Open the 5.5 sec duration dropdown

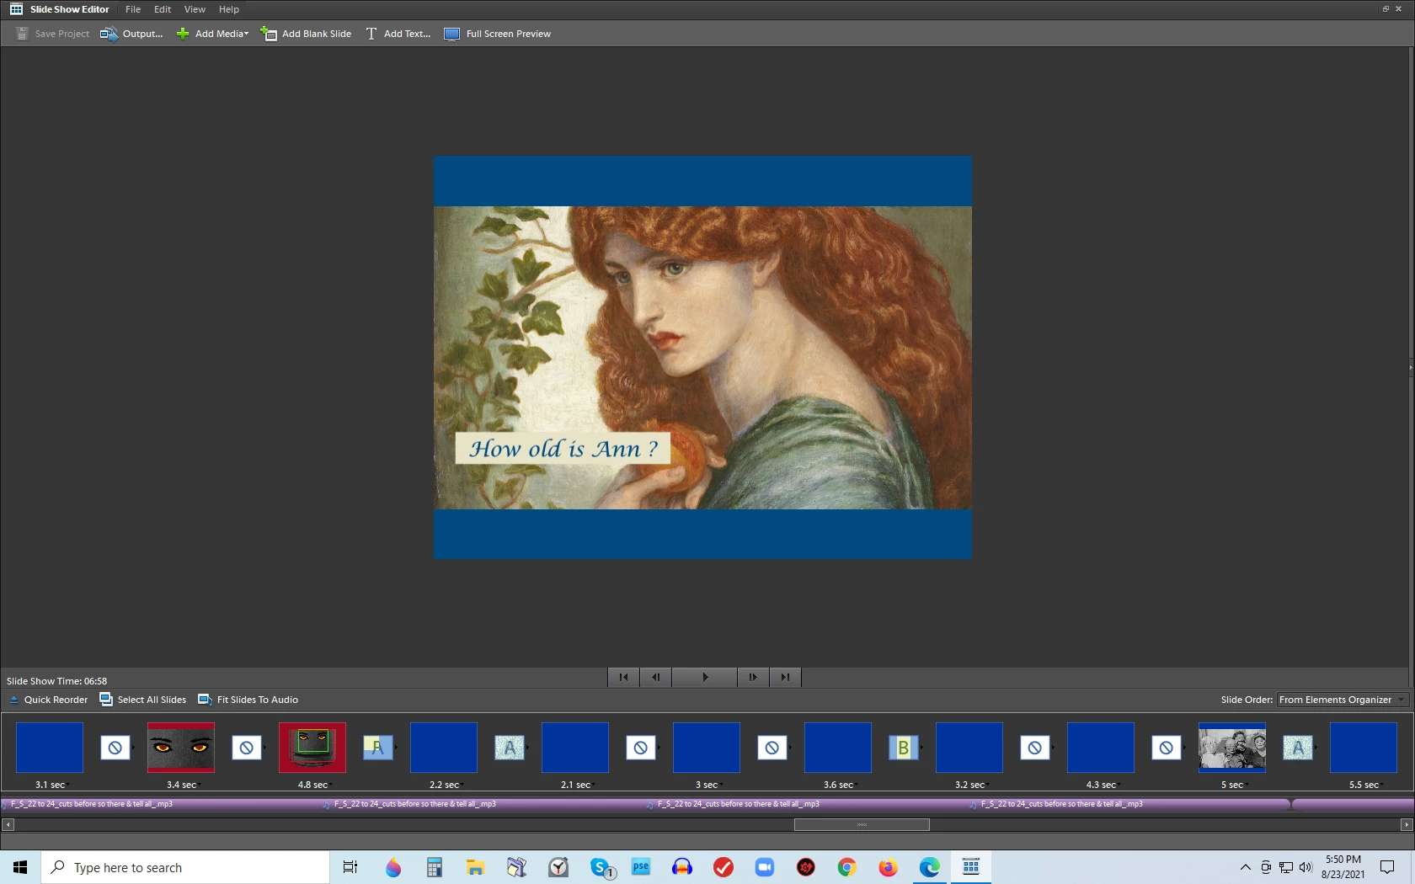click(x=1365, y=785)
